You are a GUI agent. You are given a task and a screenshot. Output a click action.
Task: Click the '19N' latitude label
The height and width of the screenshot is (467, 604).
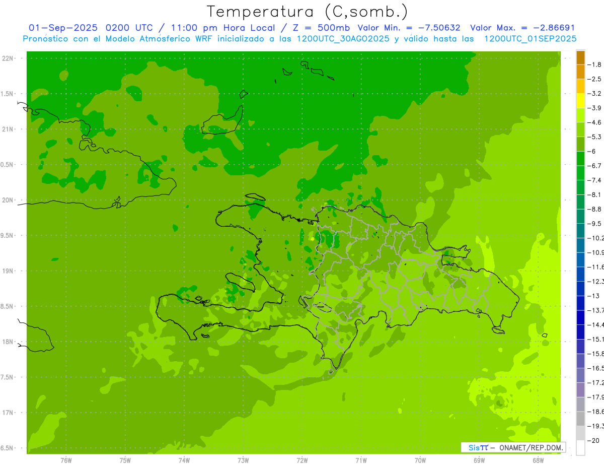(x=7, y=271)
